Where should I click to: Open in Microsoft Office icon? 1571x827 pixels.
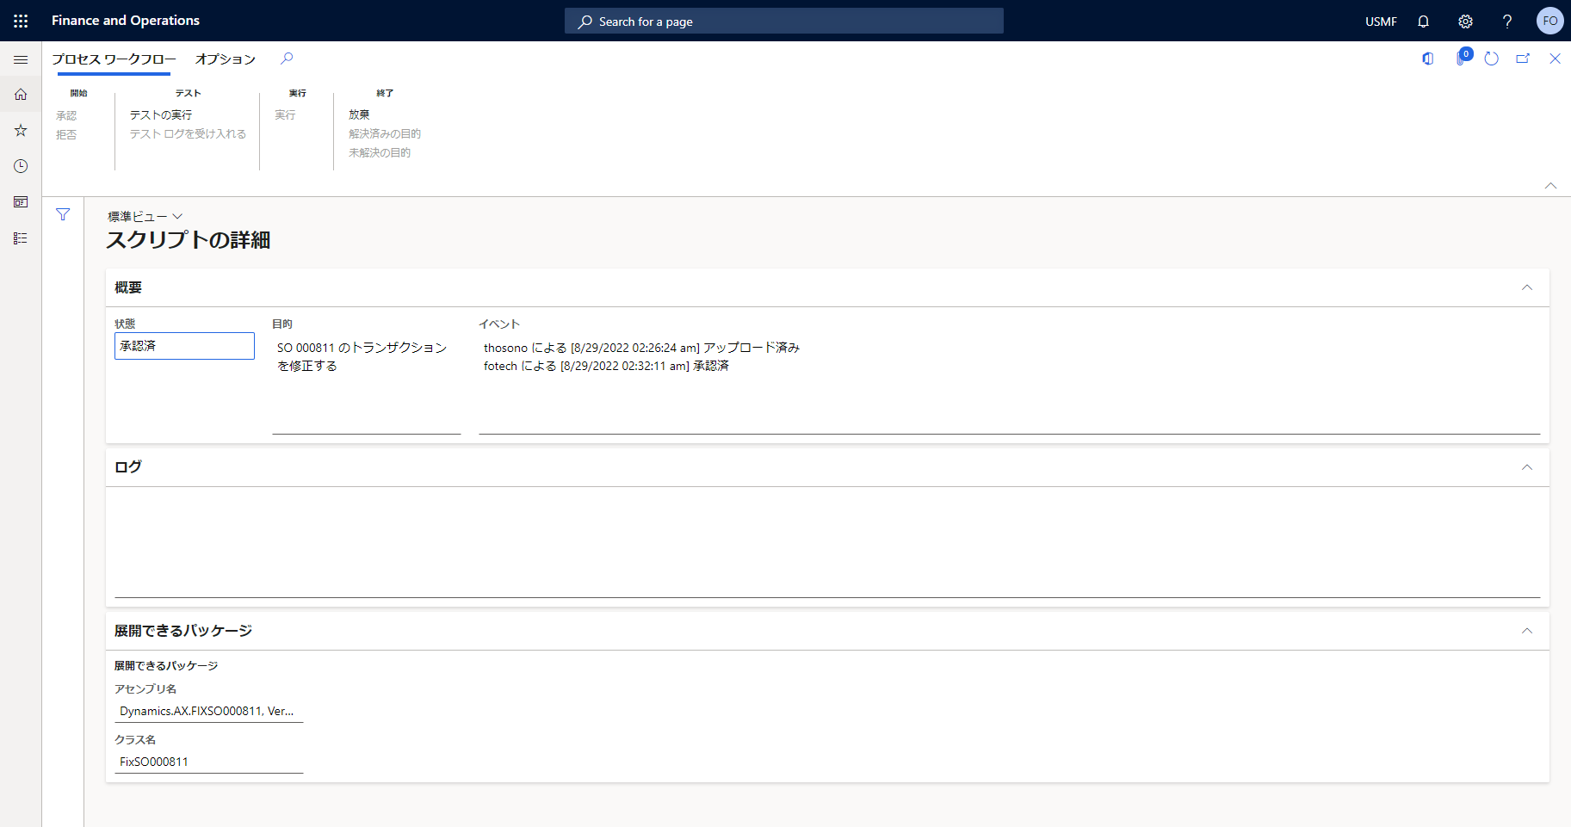[1428, 59]
